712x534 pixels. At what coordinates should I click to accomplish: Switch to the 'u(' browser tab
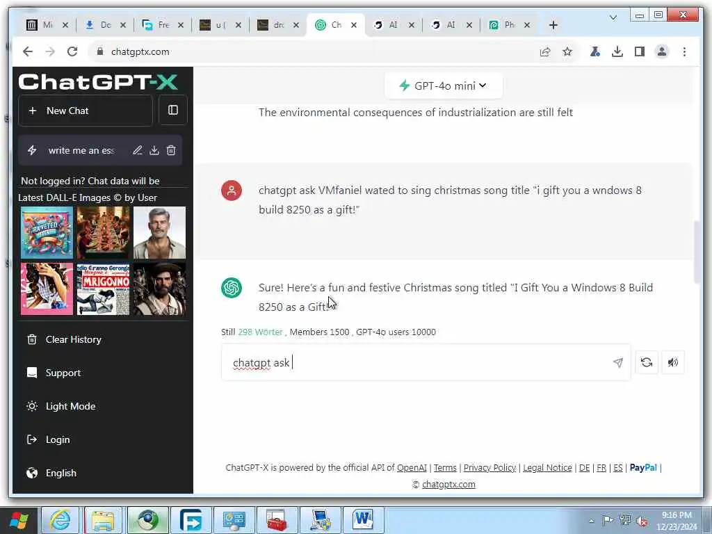(x=214, y=25)
